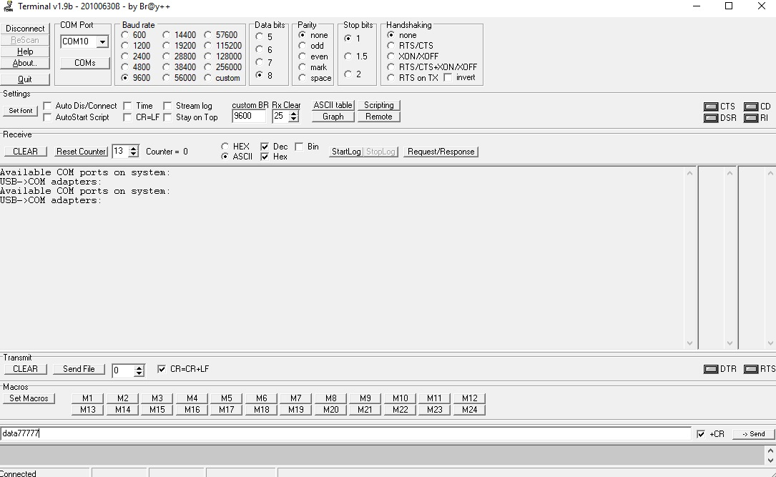Increase the Rx Clear spinner value
The width and height of the screenshot is (776, 477).
coord(294,113)
